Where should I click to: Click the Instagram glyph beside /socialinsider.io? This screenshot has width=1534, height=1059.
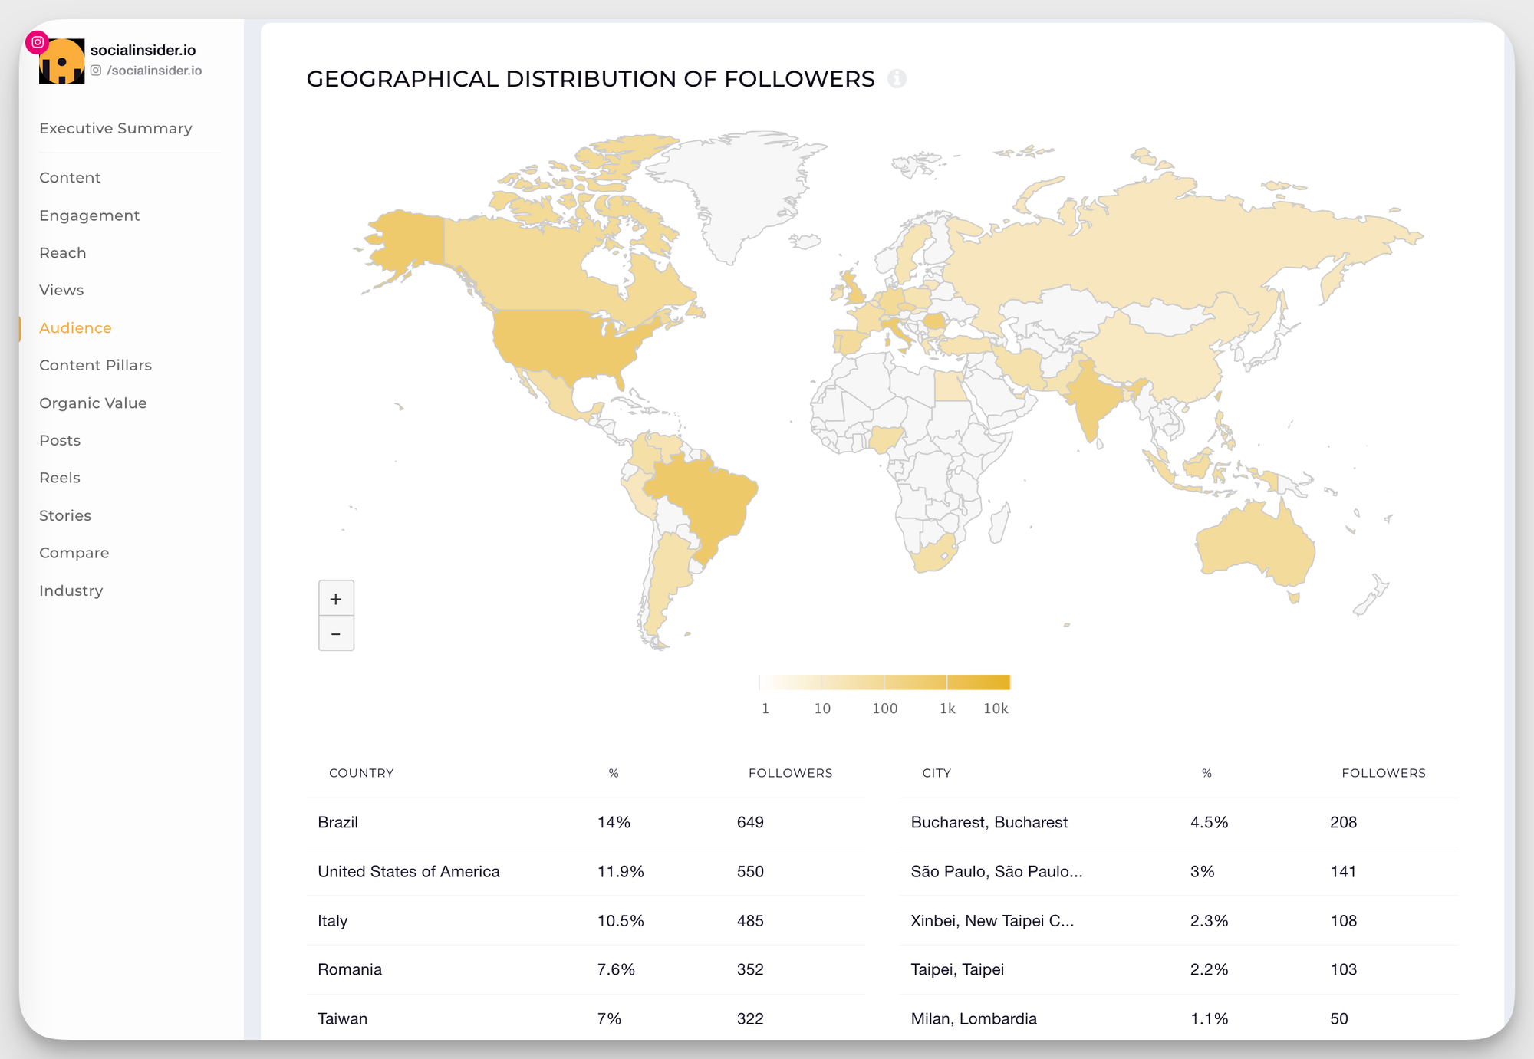point(95,70)
